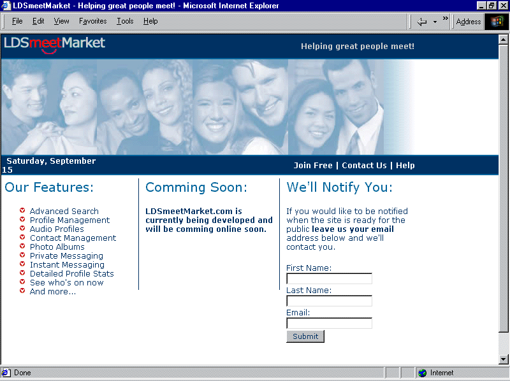This screenshot has width=510, height=381.
Task: Click the Private Messaging feature text
Action: [67, 256]
